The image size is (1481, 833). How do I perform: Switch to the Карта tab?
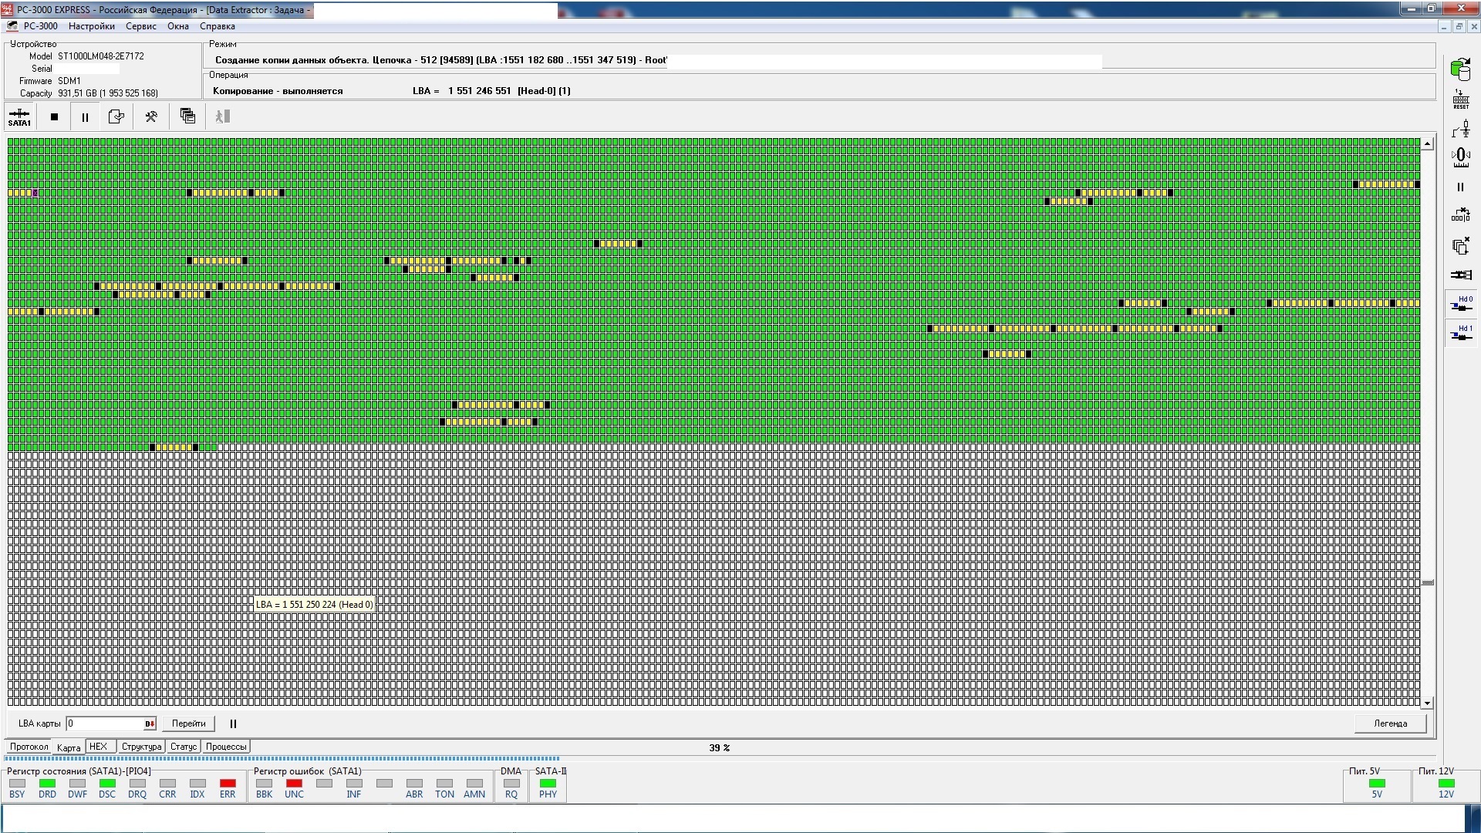pyautogui.click(x=69, y=747)
